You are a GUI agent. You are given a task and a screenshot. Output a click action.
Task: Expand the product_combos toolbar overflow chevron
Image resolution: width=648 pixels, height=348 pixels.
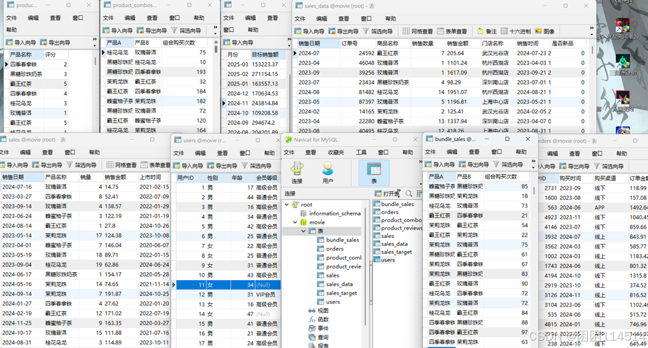[215, 27]
